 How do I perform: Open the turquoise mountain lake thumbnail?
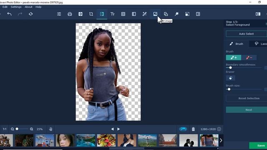(x=86, y=140)
